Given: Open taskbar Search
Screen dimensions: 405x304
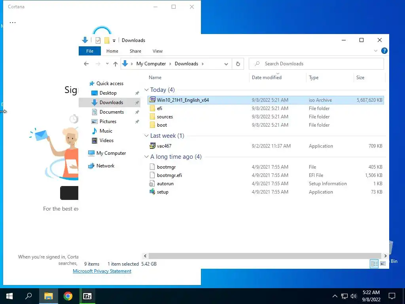Looking at the screenshot, I should click(28, 296).
